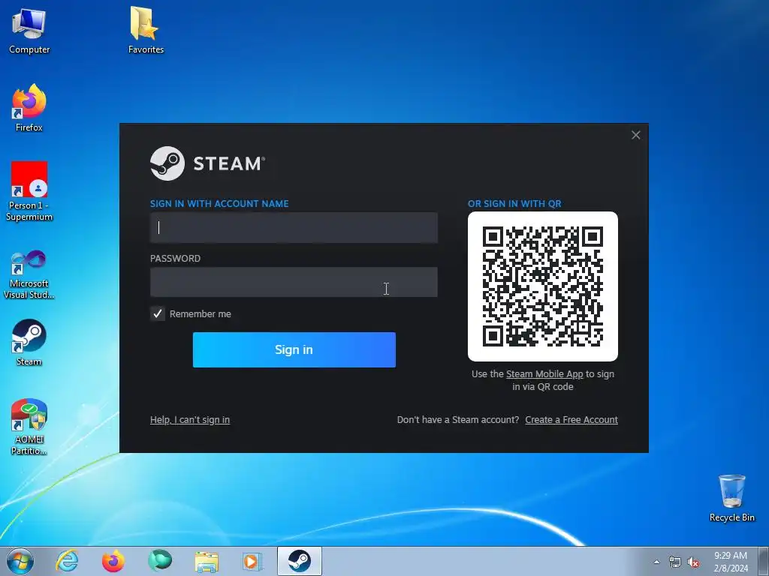The height and width of the screenshot is (576, 769).
Task: Open the Help, I can't sign in link
Action: coord(190,420)
